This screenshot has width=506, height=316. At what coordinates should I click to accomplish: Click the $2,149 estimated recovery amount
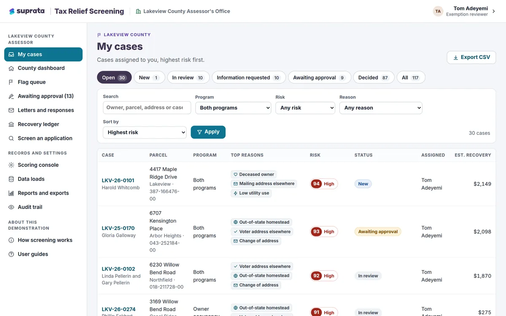(x=482, y=184)
